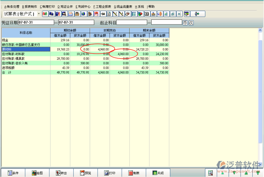Select the 原材料 row in the table
This screenshot has height=177, width=264.
pos(26,49)
